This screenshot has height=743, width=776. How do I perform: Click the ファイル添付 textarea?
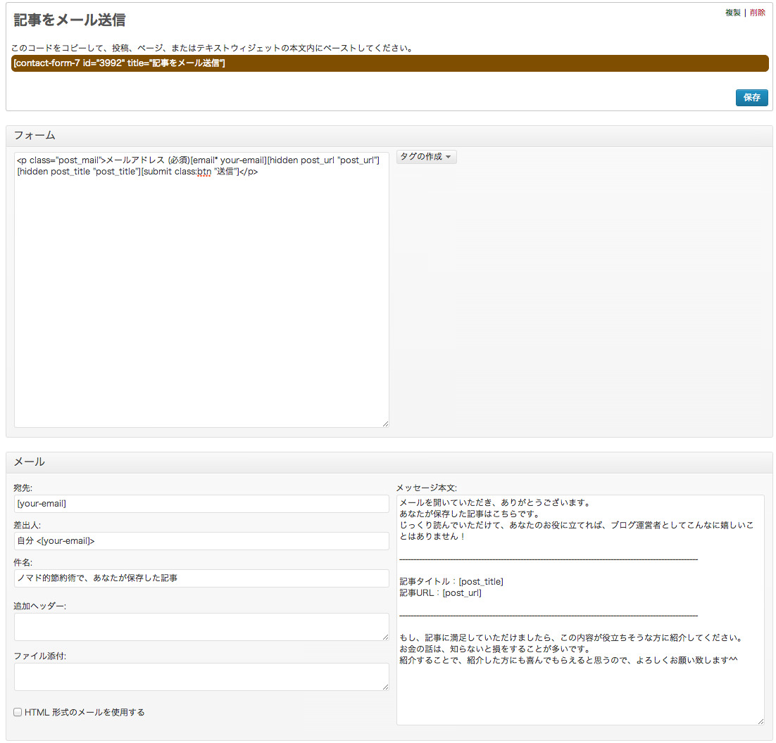click(x=201, y=676)
